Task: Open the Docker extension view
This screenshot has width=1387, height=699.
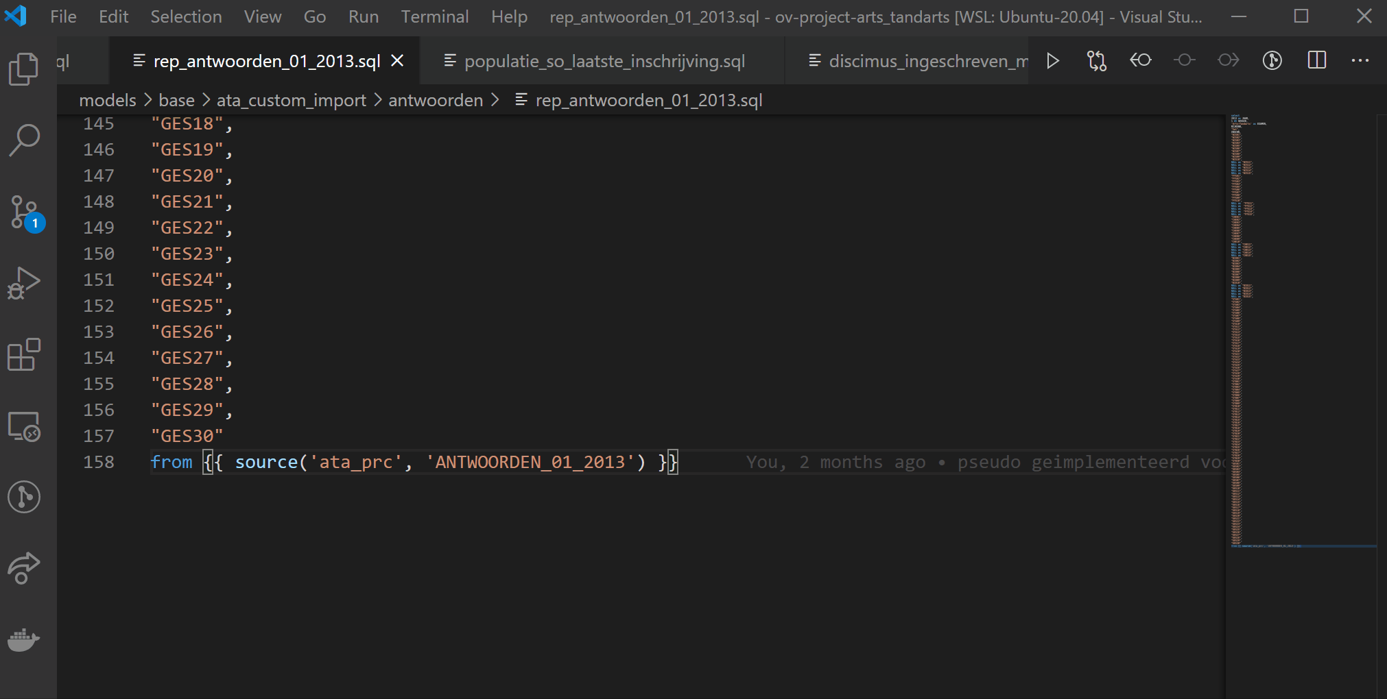Action: [x=25, y=639]
